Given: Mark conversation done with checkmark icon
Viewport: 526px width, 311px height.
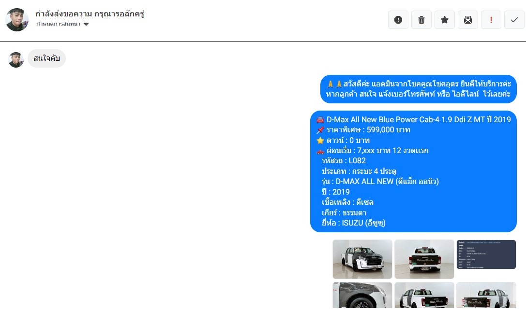Looking at the screenshot, I should pos(514,20).
